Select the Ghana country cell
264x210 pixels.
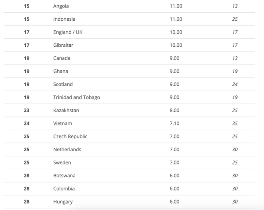click(x=61, y=71)
